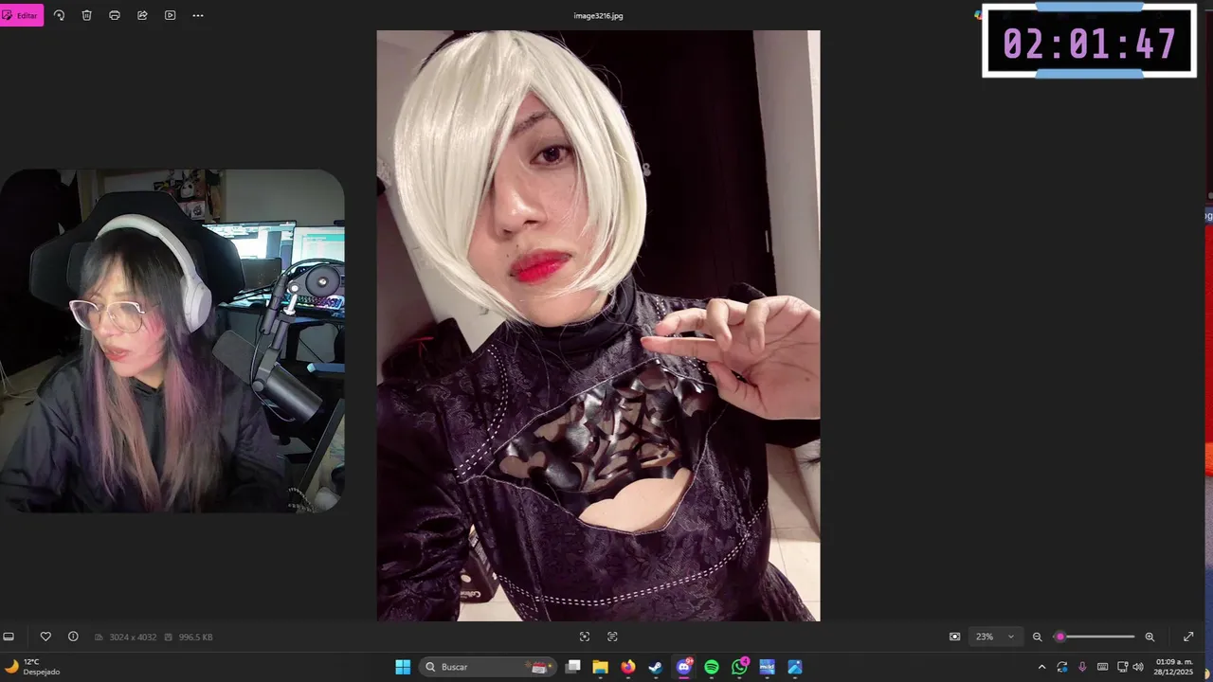Print the image via the printer icon
The height and width of the screenshot is (682, 1213).
pos(115,15)
